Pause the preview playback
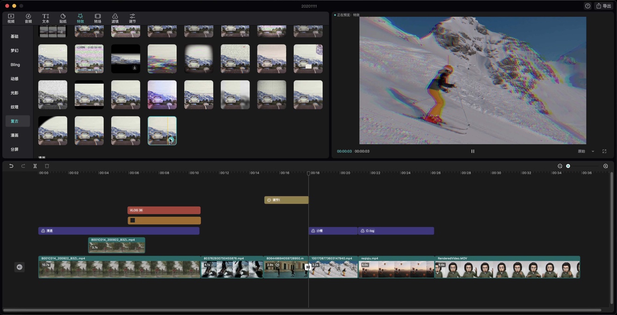The image size is (617, 315). click(473, 151)
